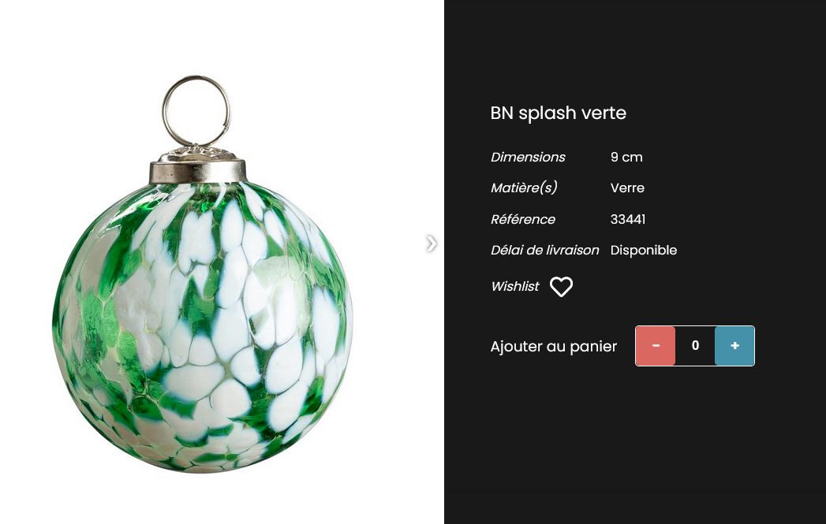The width and height of the screenshot is (826, 524).
Task: Select the Dimensions label
Action: (528, 158)
